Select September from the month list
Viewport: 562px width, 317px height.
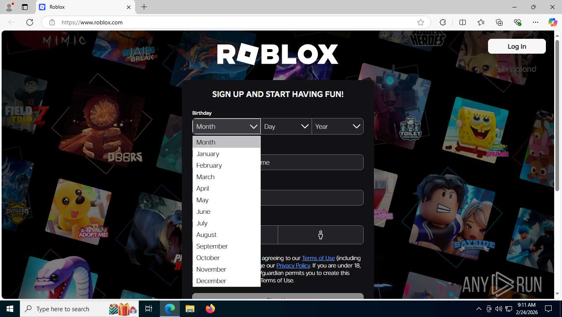[226, 246]
